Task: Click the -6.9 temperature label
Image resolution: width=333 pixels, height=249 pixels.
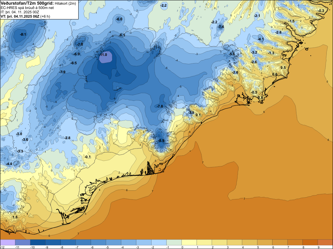Action: coord(77,54)
